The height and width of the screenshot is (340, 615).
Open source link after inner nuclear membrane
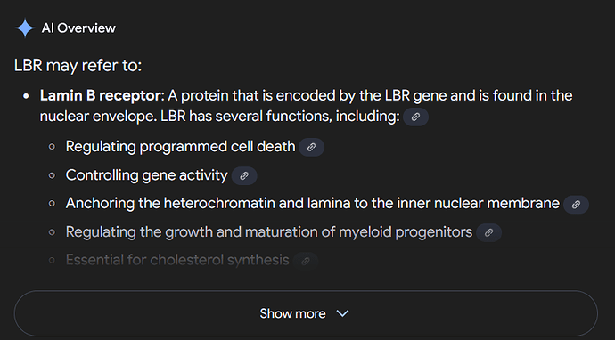coord(576,205)
